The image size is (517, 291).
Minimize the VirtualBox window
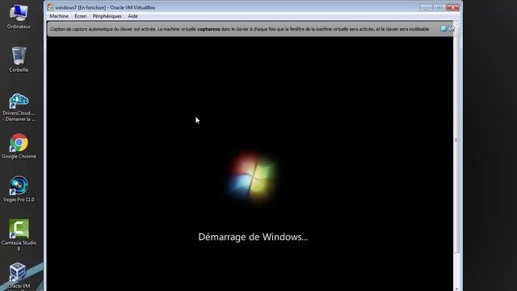coord(426,7)
